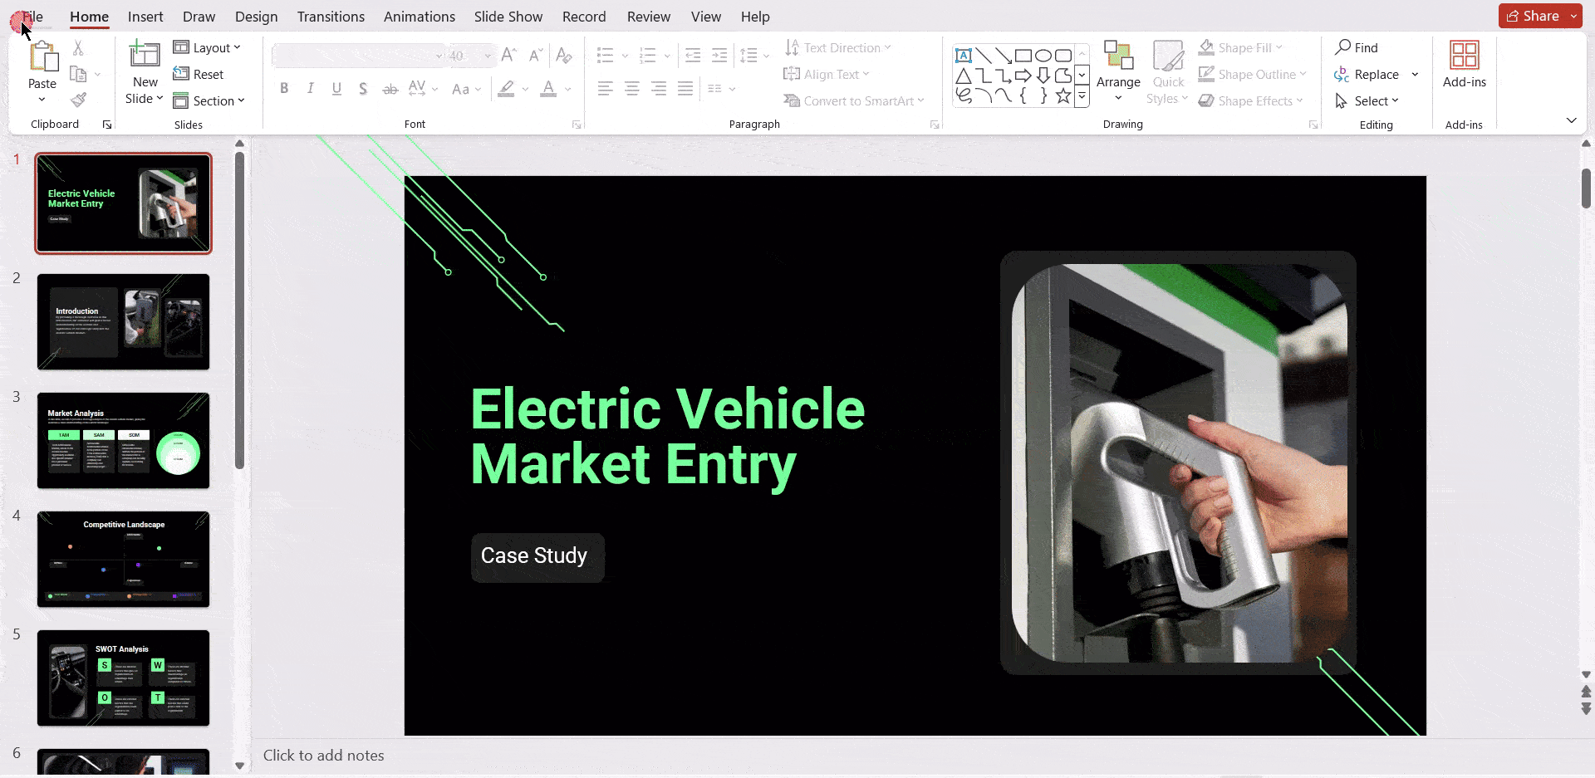Viewport: 1595px width, 778px height.
Task: Toggle italic formatting
Action: (x=310, y=88)
